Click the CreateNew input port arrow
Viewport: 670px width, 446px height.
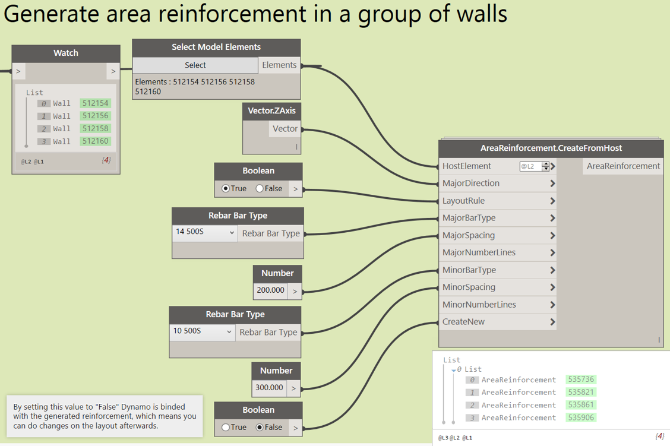tap(554, 321)
